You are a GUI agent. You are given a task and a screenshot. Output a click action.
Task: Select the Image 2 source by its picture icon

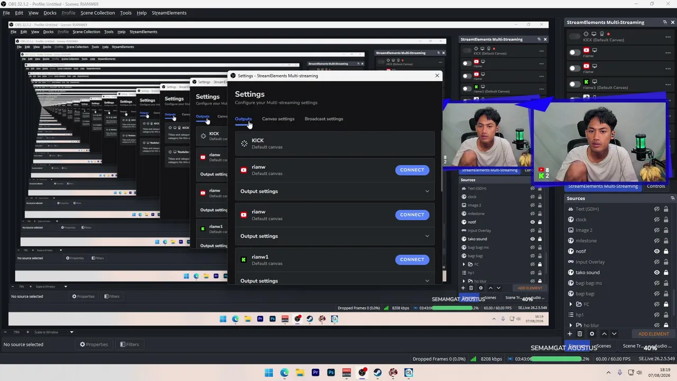pos(571,230)
